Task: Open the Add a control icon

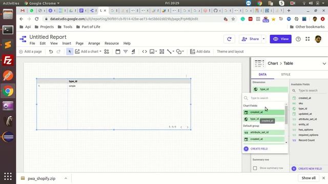Action: [x=107, y=52]
